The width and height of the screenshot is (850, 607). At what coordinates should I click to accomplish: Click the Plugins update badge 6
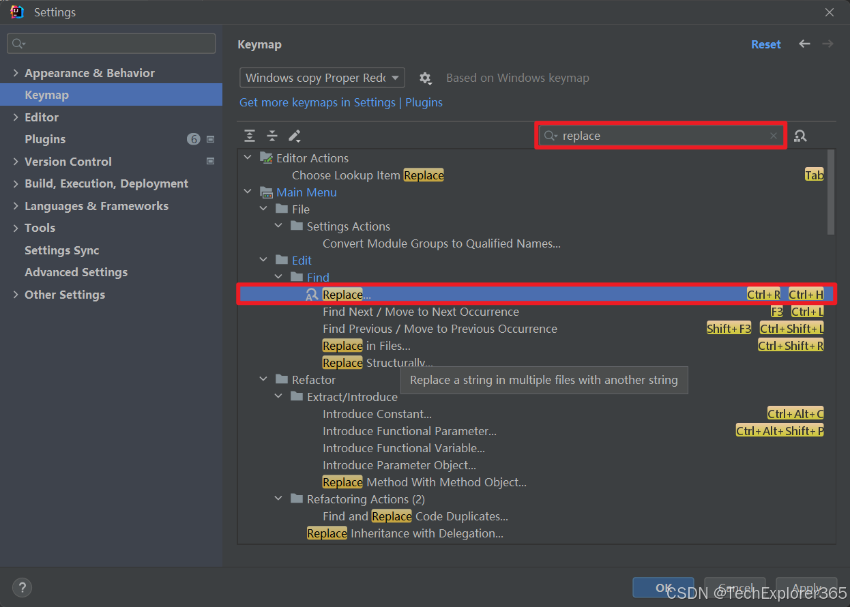pos(194,139)
